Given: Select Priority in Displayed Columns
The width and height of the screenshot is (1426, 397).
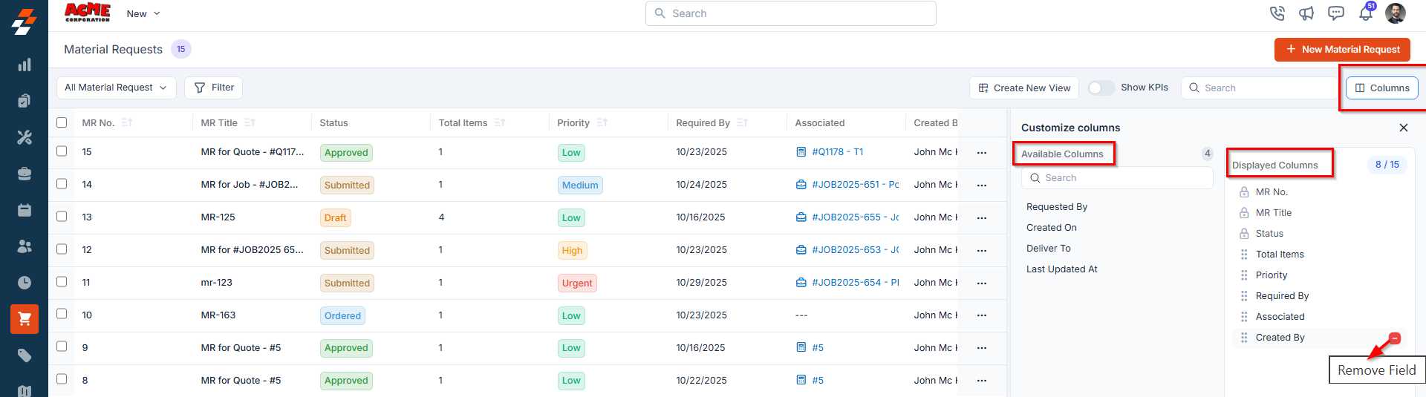Looking at the screenshot, I should coord(1272,275).
